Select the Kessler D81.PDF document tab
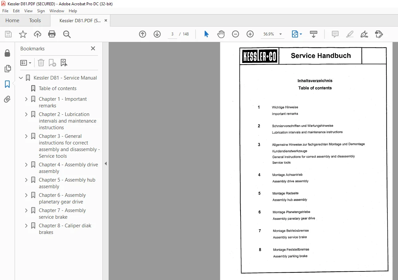 click(x=80, y=21)
